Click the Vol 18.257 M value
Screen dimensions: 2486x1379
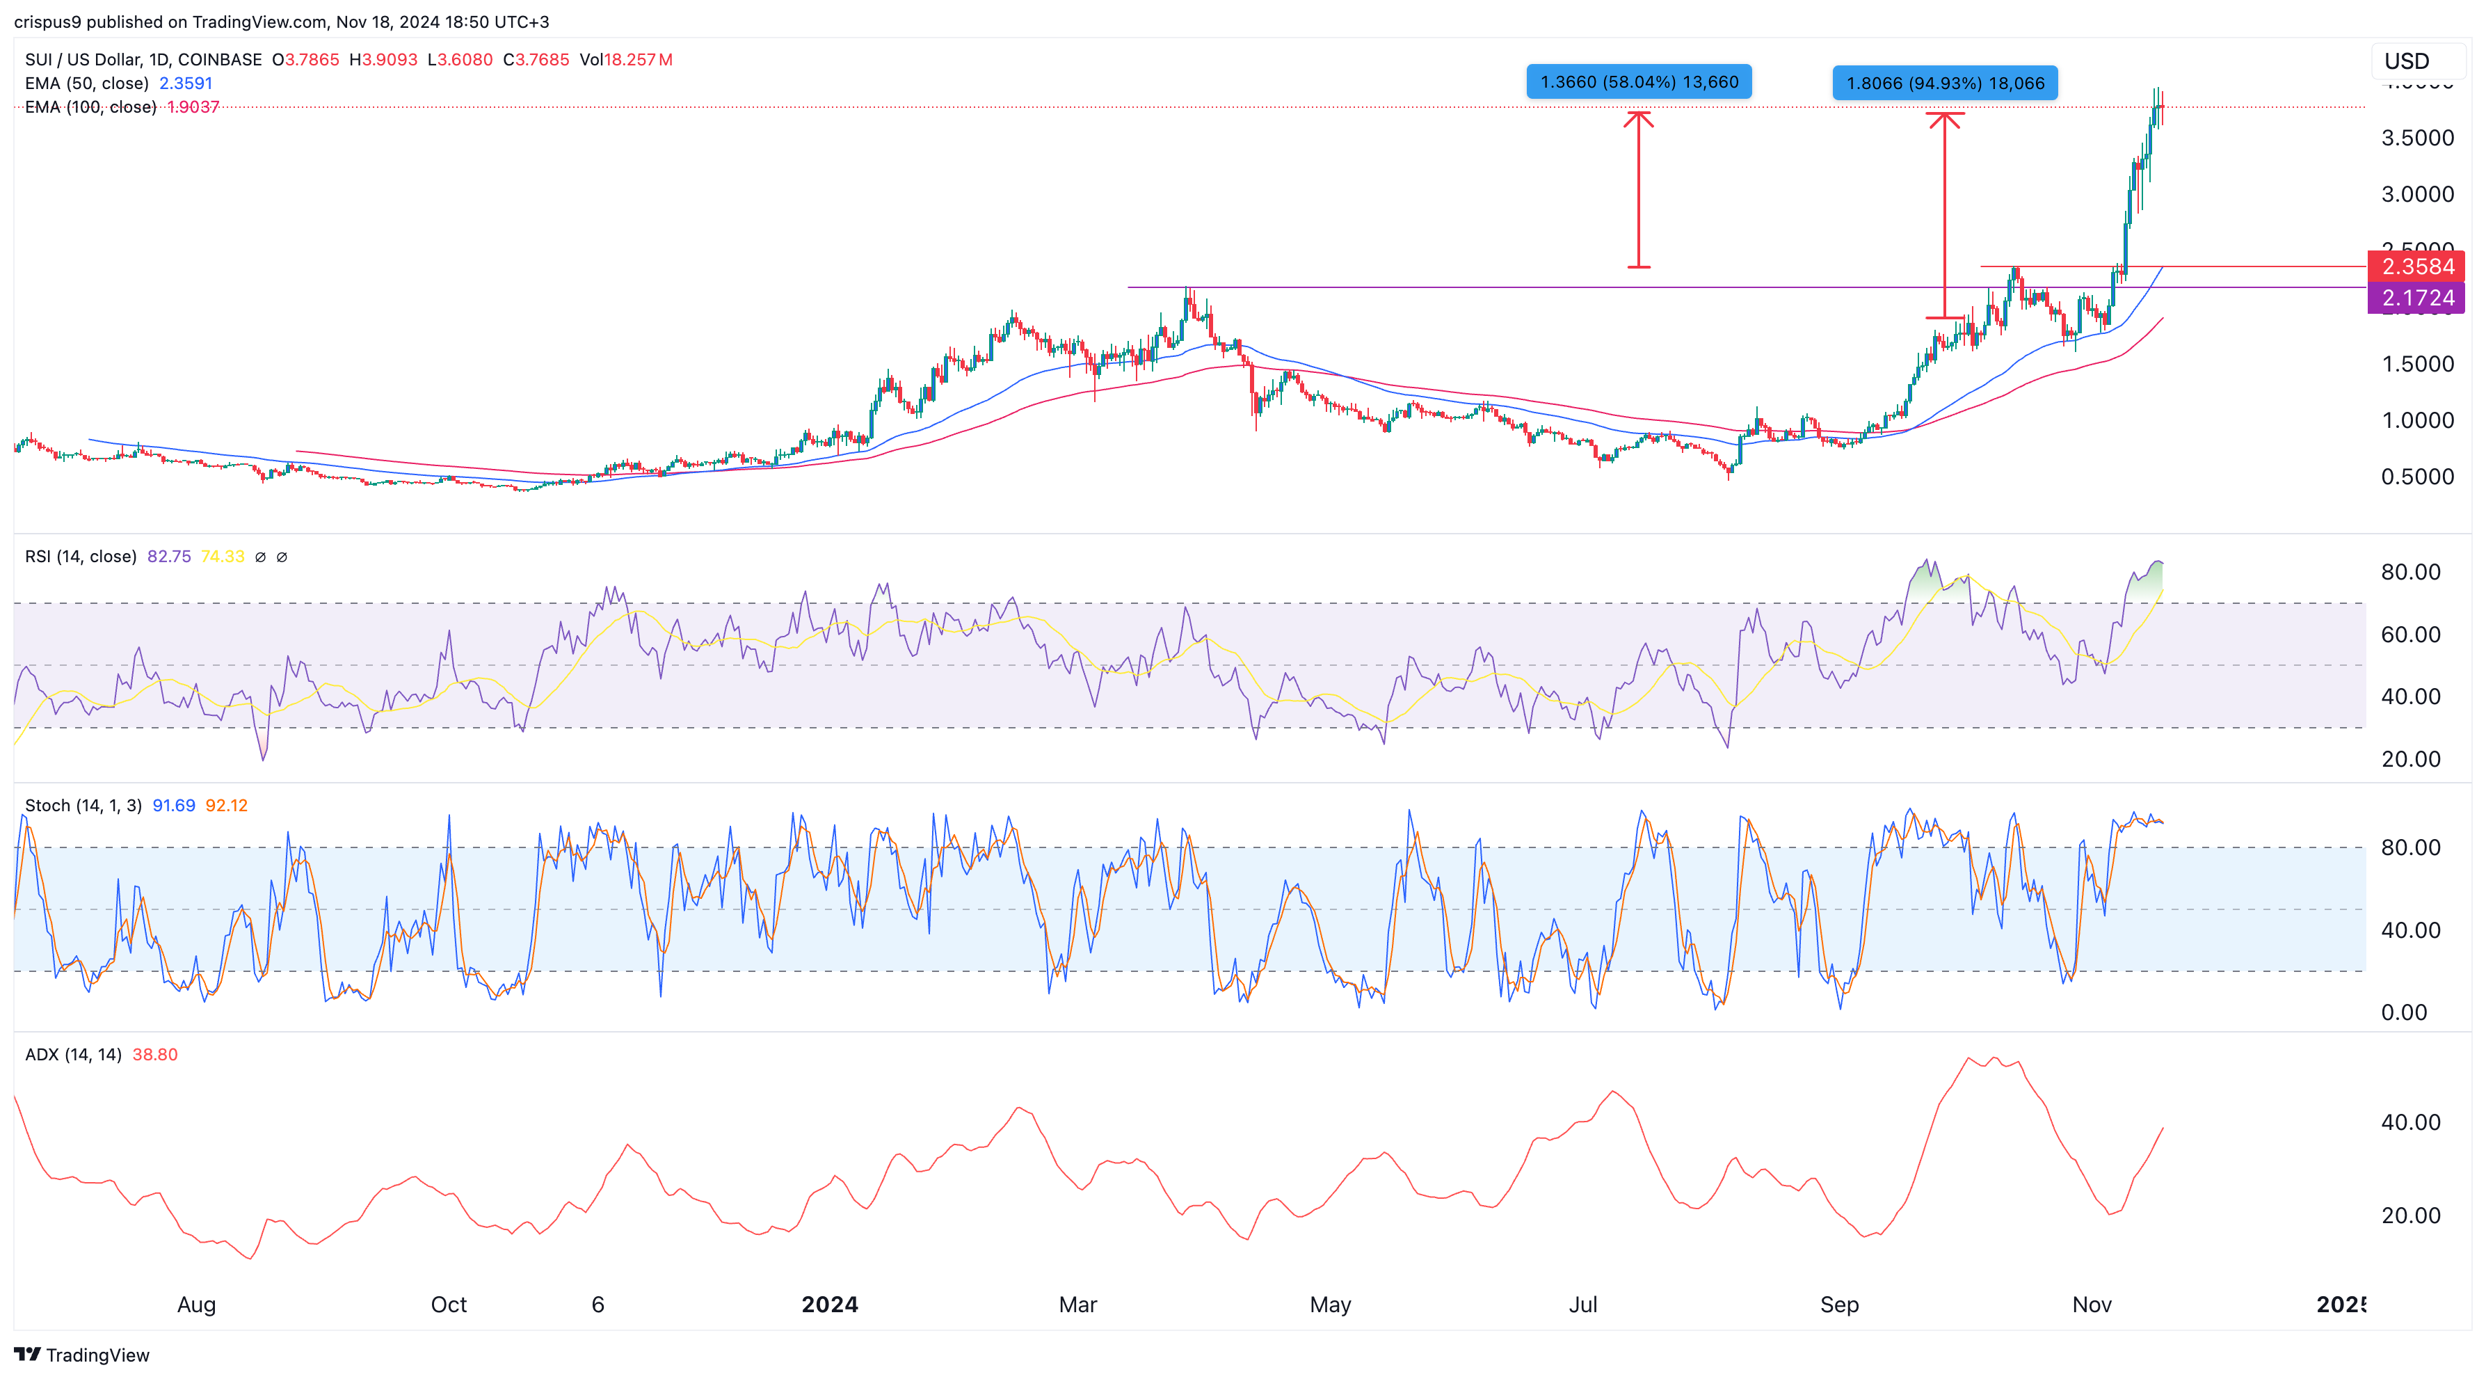pyautogui.click(x=625, y=59)
